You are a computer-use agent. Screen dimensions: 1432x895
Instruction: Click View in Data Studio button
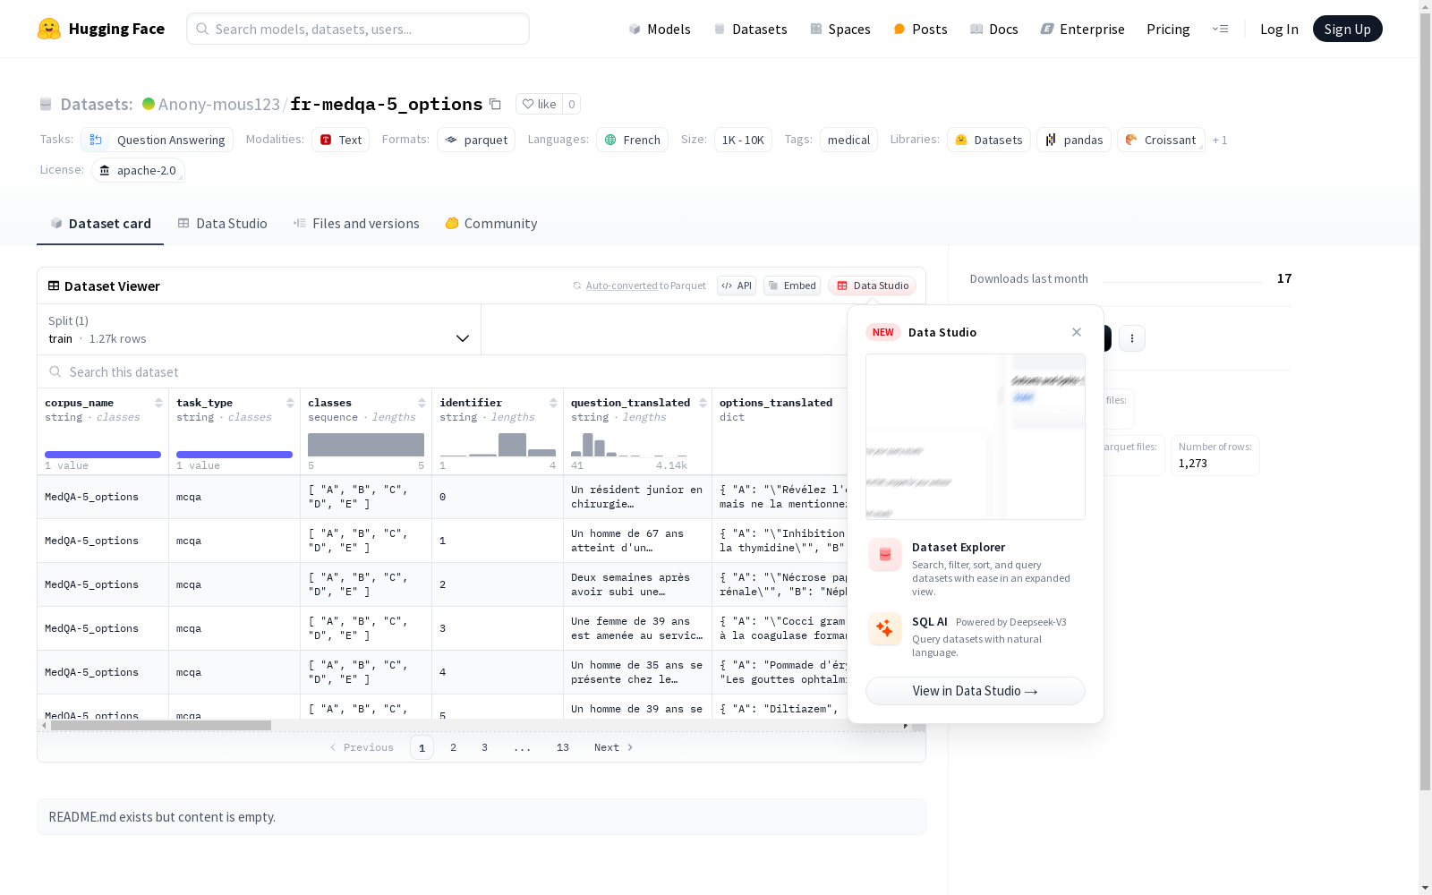click(x=976, y=691)
